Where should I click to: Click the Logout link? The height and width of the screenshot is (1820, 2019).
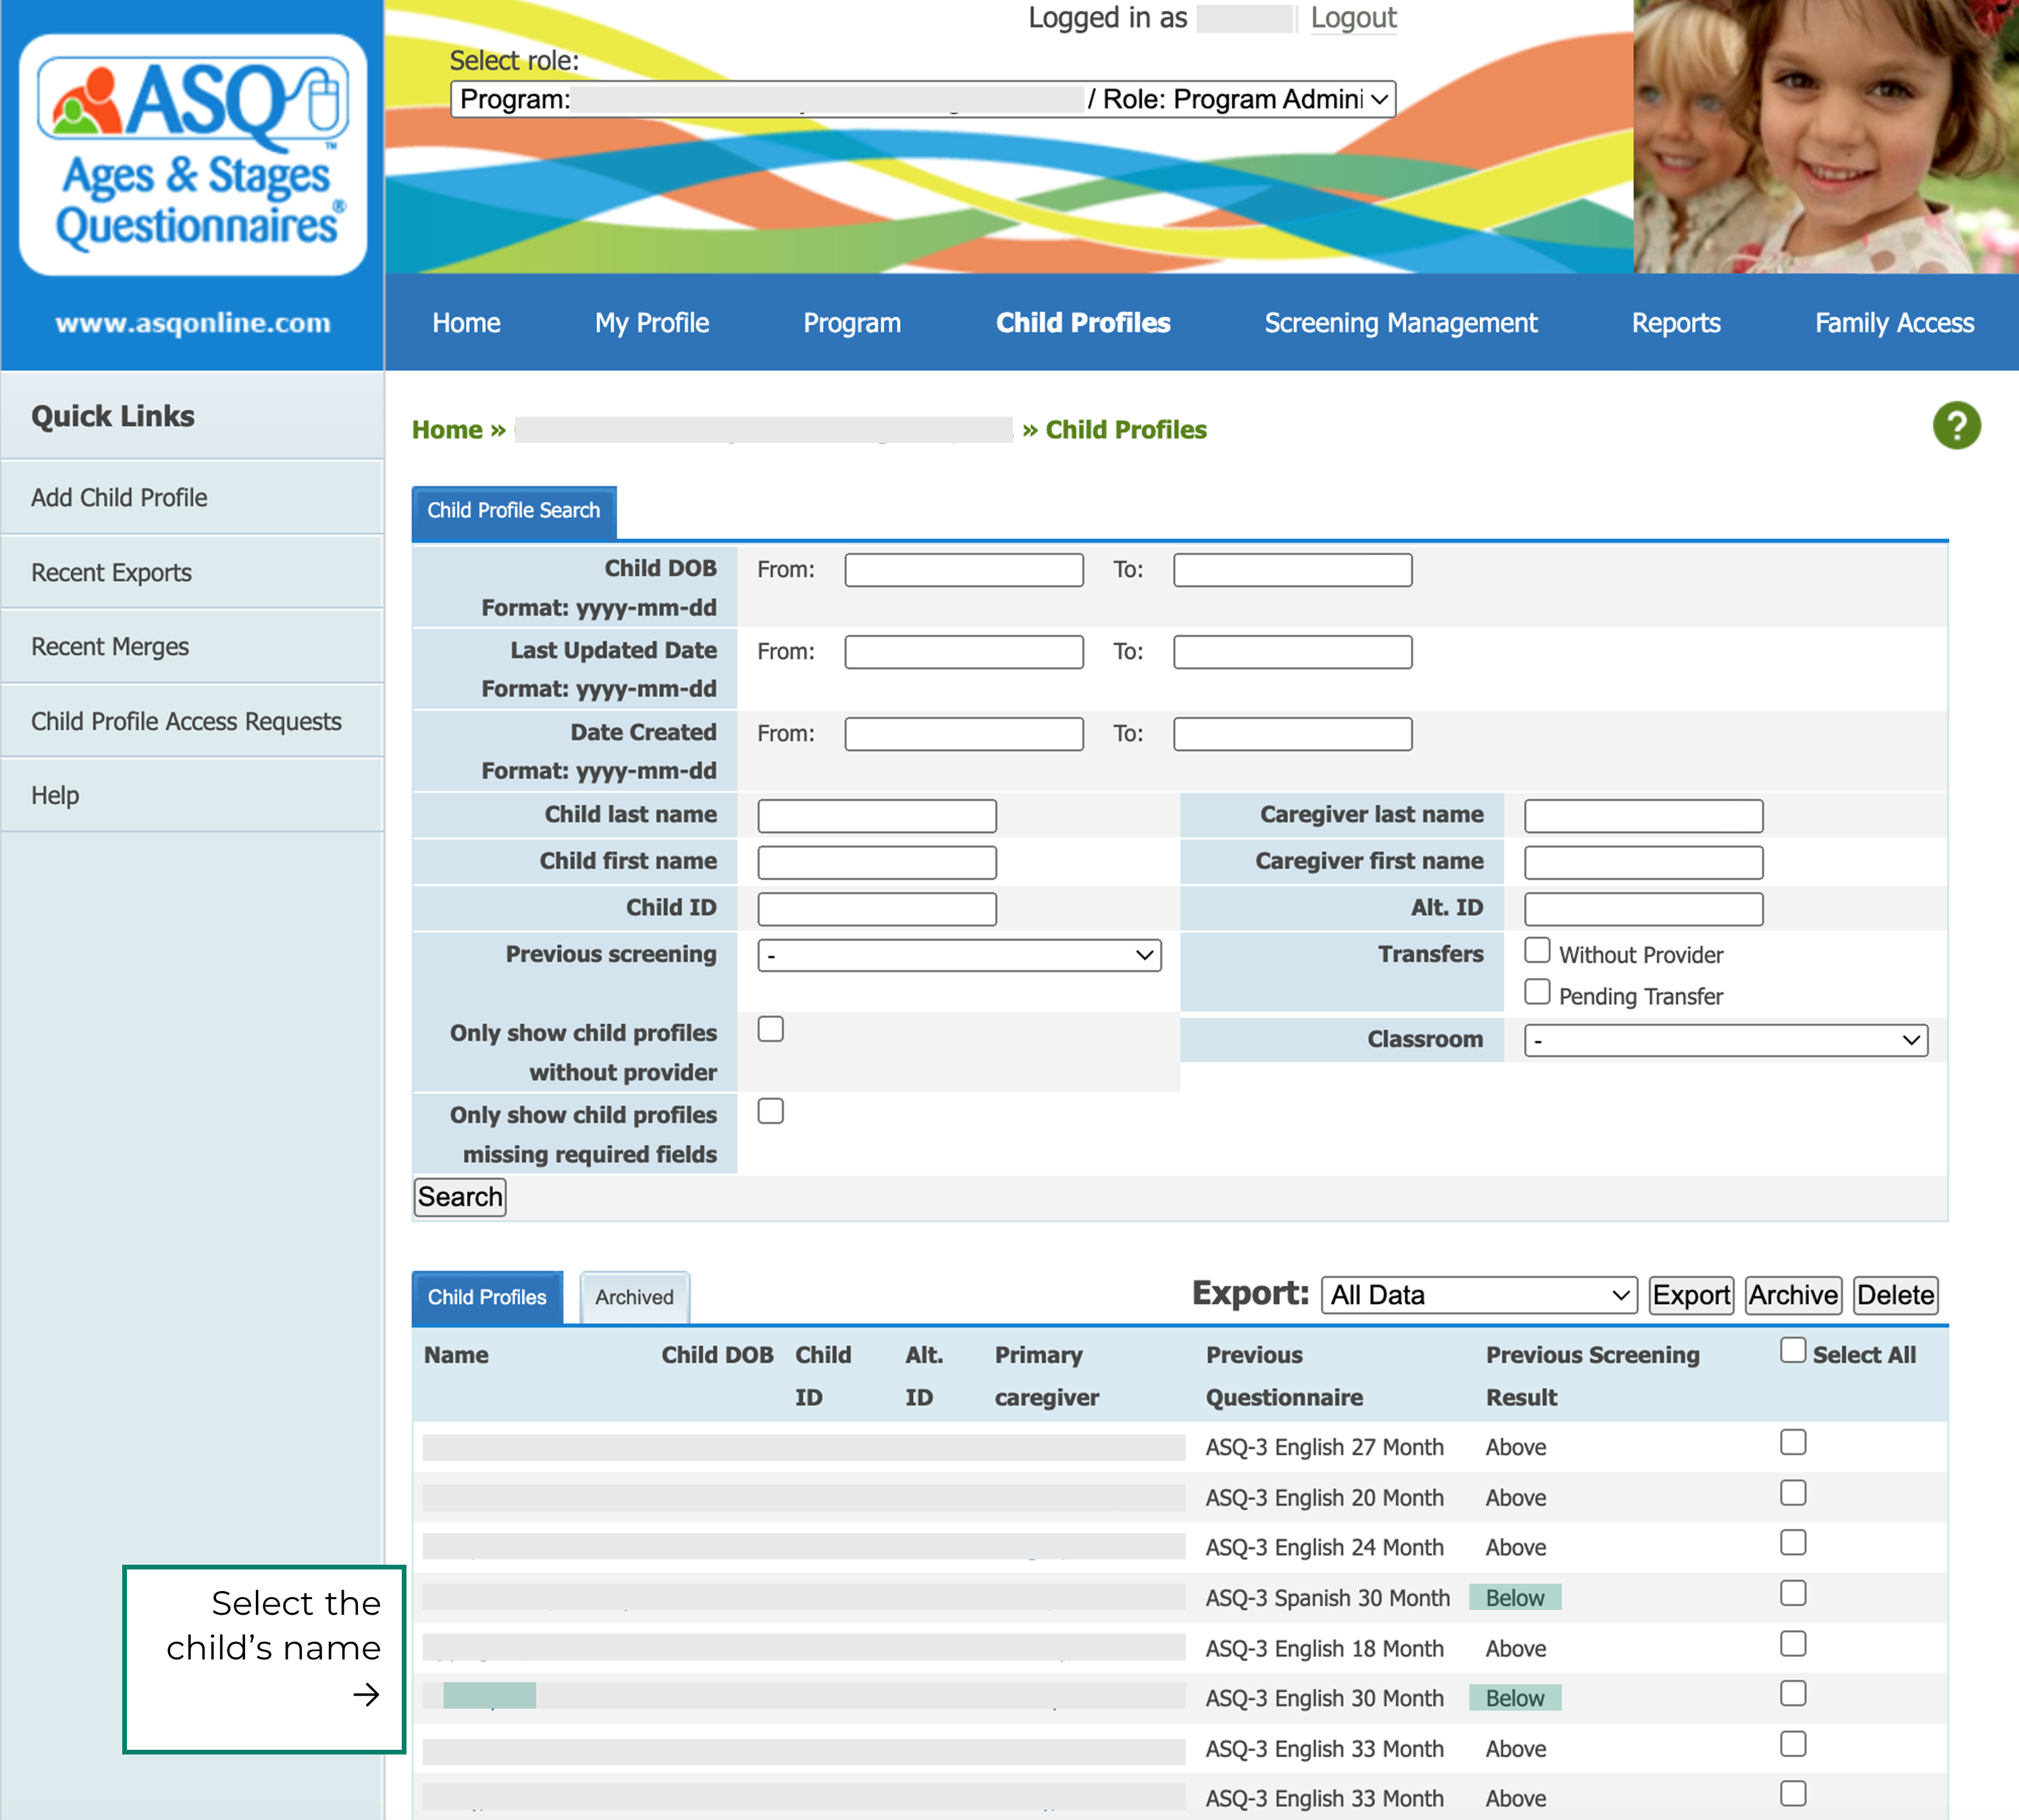[x=1353, y=18]
